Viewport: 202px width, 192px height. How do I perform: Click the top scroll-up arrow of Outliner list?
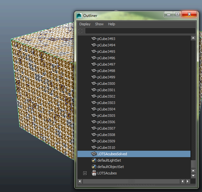[x=193, y=38]
